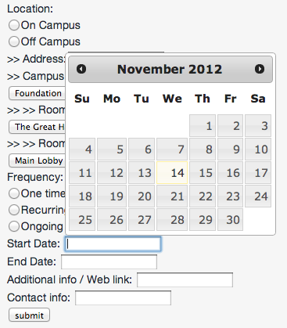This screenshot has height=328, width=287.
Task: Pick November 30 in the calendar
Action: 230,220
